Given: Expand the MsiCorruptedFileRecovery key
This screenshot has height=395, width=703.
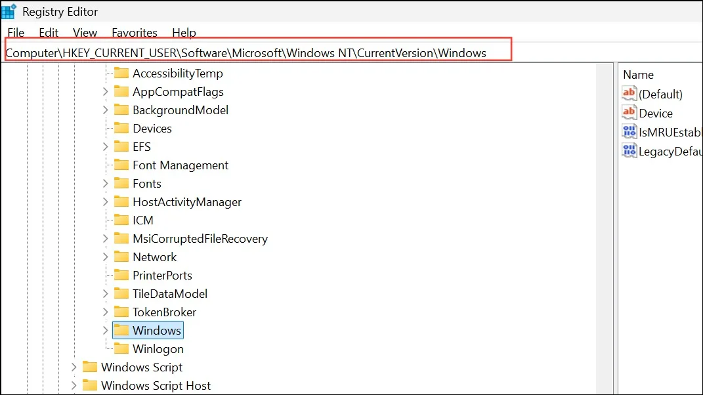Looking at the screenshot, I should [x=106, y=239].
